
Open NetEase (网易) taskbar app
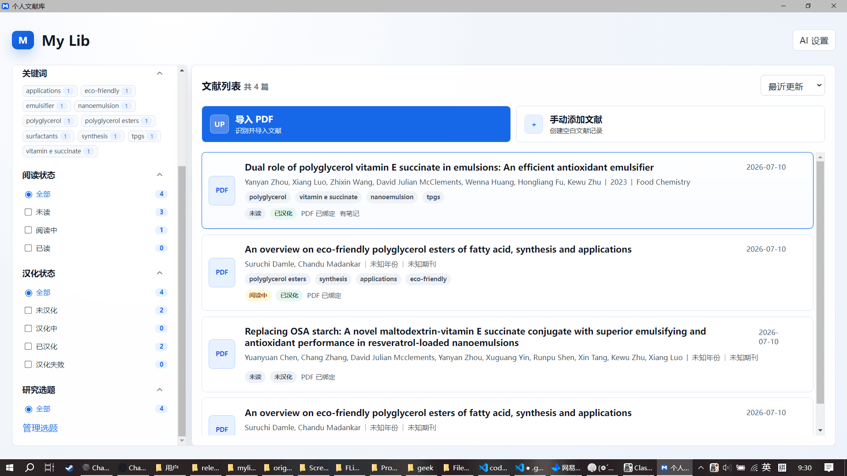[x=566, y=468]
